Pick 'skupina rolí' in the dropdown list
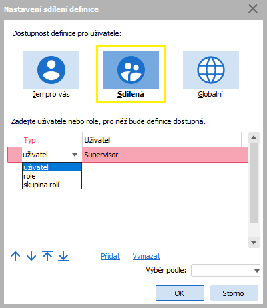Viewport: 267px width, 308px height. (x=52, y=185)
